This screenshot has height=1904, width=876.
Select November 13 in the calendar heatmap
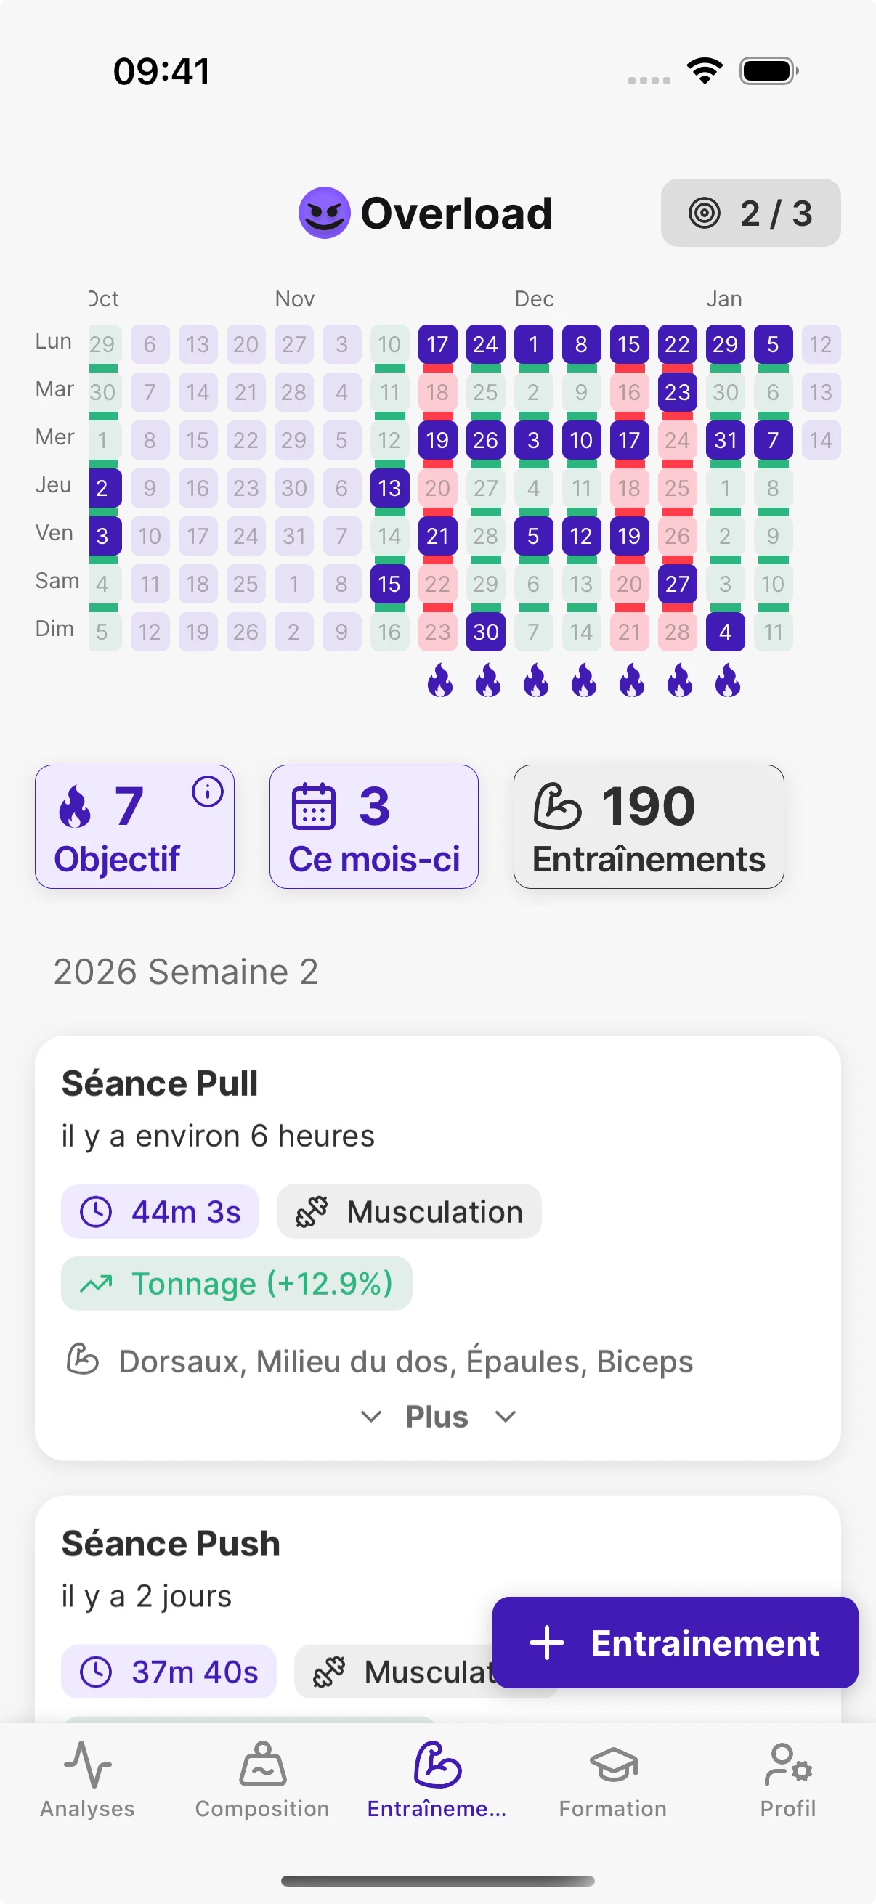tap(389, 489)
